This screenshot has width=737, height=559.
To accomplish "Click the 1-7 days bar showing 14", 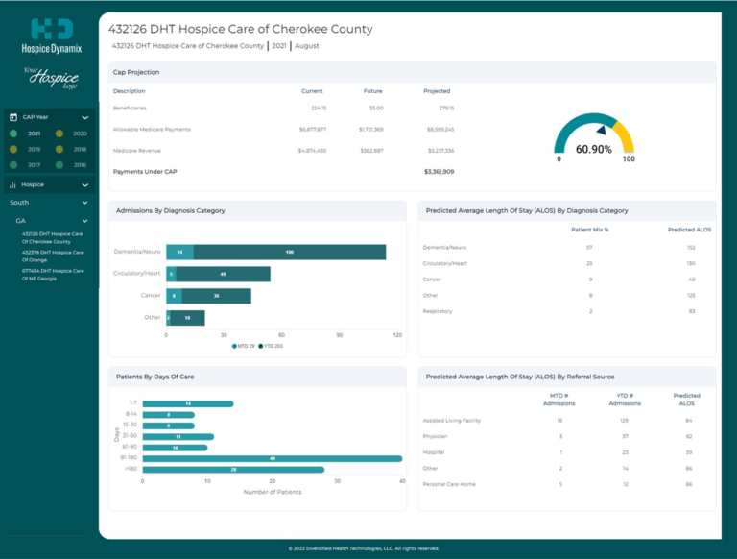I will (x=188, y=403).
